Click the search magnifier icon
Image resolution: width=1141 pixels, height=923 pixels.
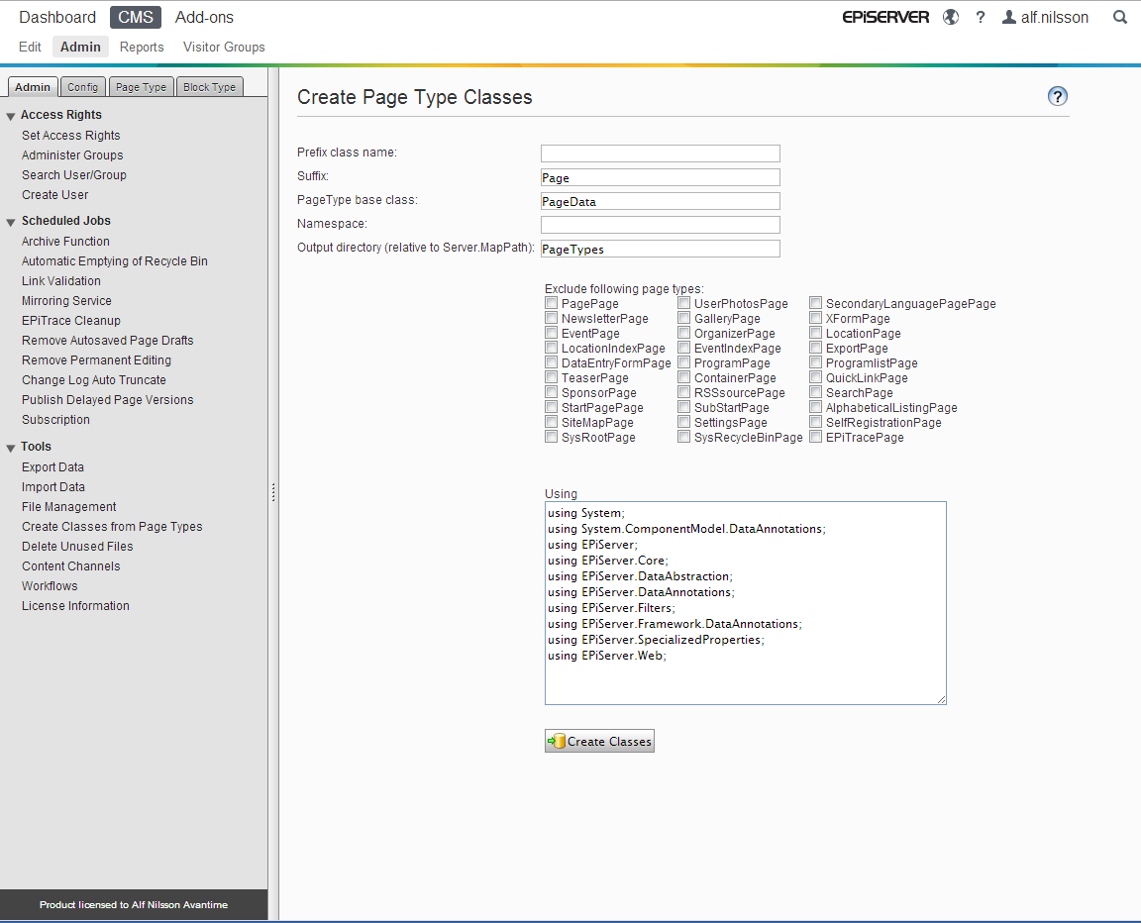(x=1120, y=17)
